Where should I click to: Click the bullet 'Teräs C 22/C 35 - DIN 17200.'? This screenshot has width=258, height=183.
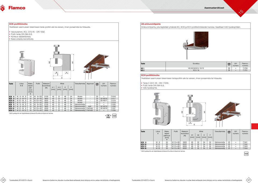[156, 83]
